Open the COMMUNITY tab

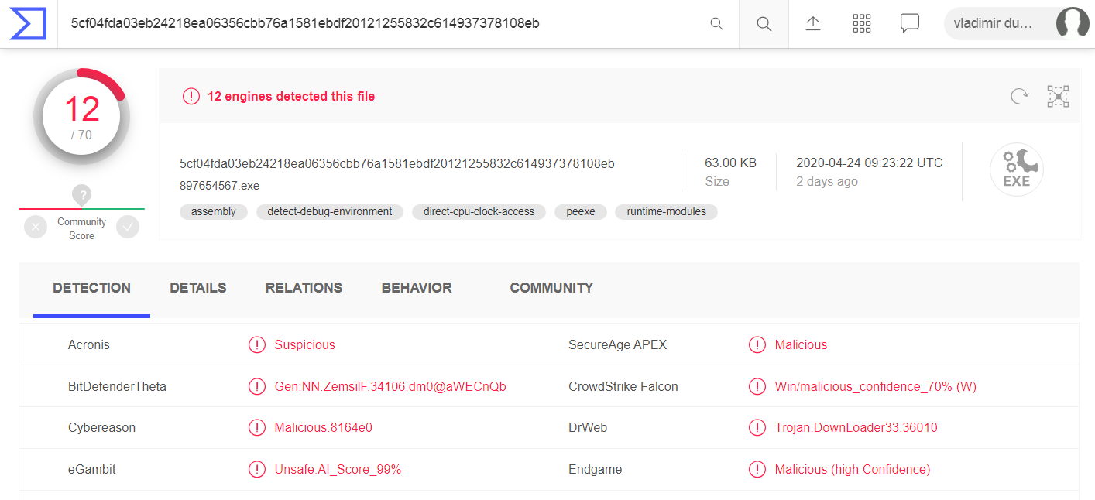tap(551, 288)
